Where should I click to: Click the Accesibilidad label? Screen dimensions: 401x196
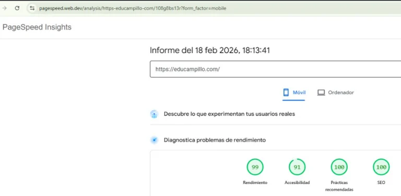[x=297, y=182]
